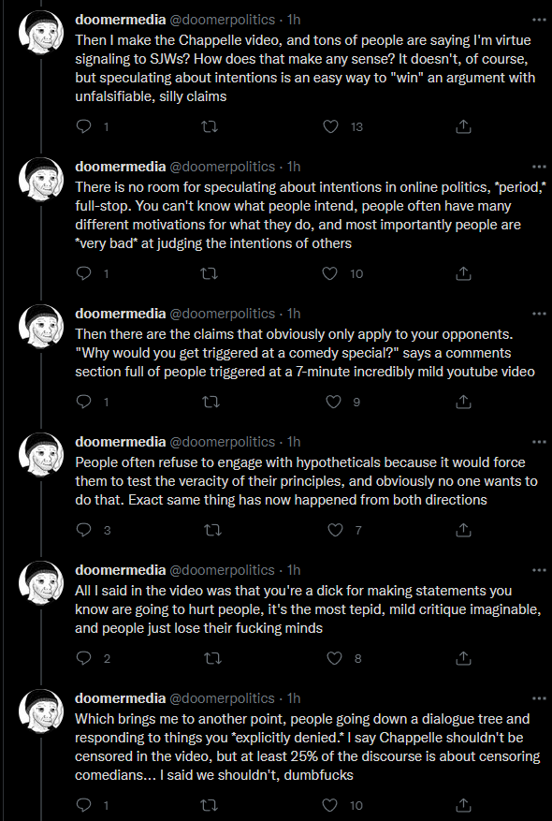Reply to the tweet with 2 replies
Image resolution: width=552 pixels, height=821 pixels.
(83, 659)
